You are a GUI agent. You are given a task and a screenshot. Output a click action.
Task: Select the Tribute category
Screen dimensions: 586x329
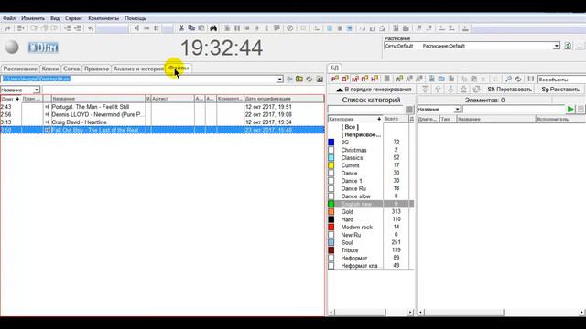[x=350, y=250]
